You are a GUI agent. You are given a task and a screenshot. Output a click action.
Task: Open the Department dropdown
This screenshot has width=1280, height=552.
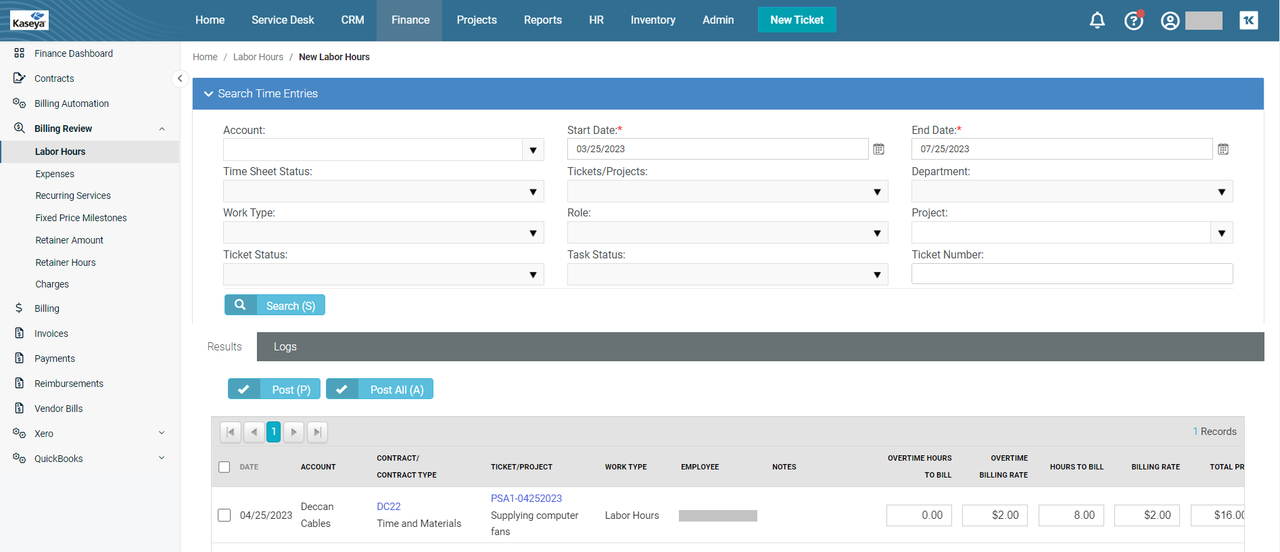point(1221,192)
